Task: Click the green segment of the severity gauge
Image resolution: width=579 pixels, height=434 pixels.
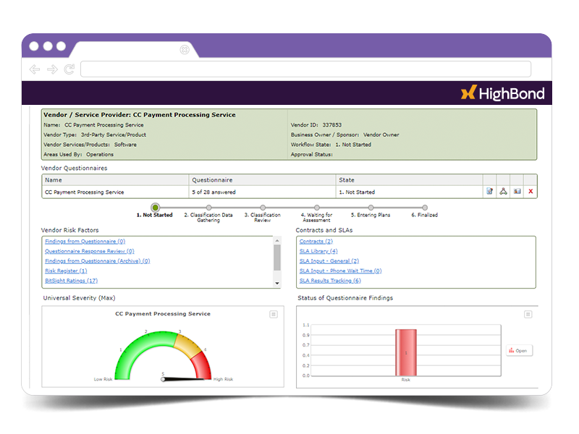Action: pos(142,346)
